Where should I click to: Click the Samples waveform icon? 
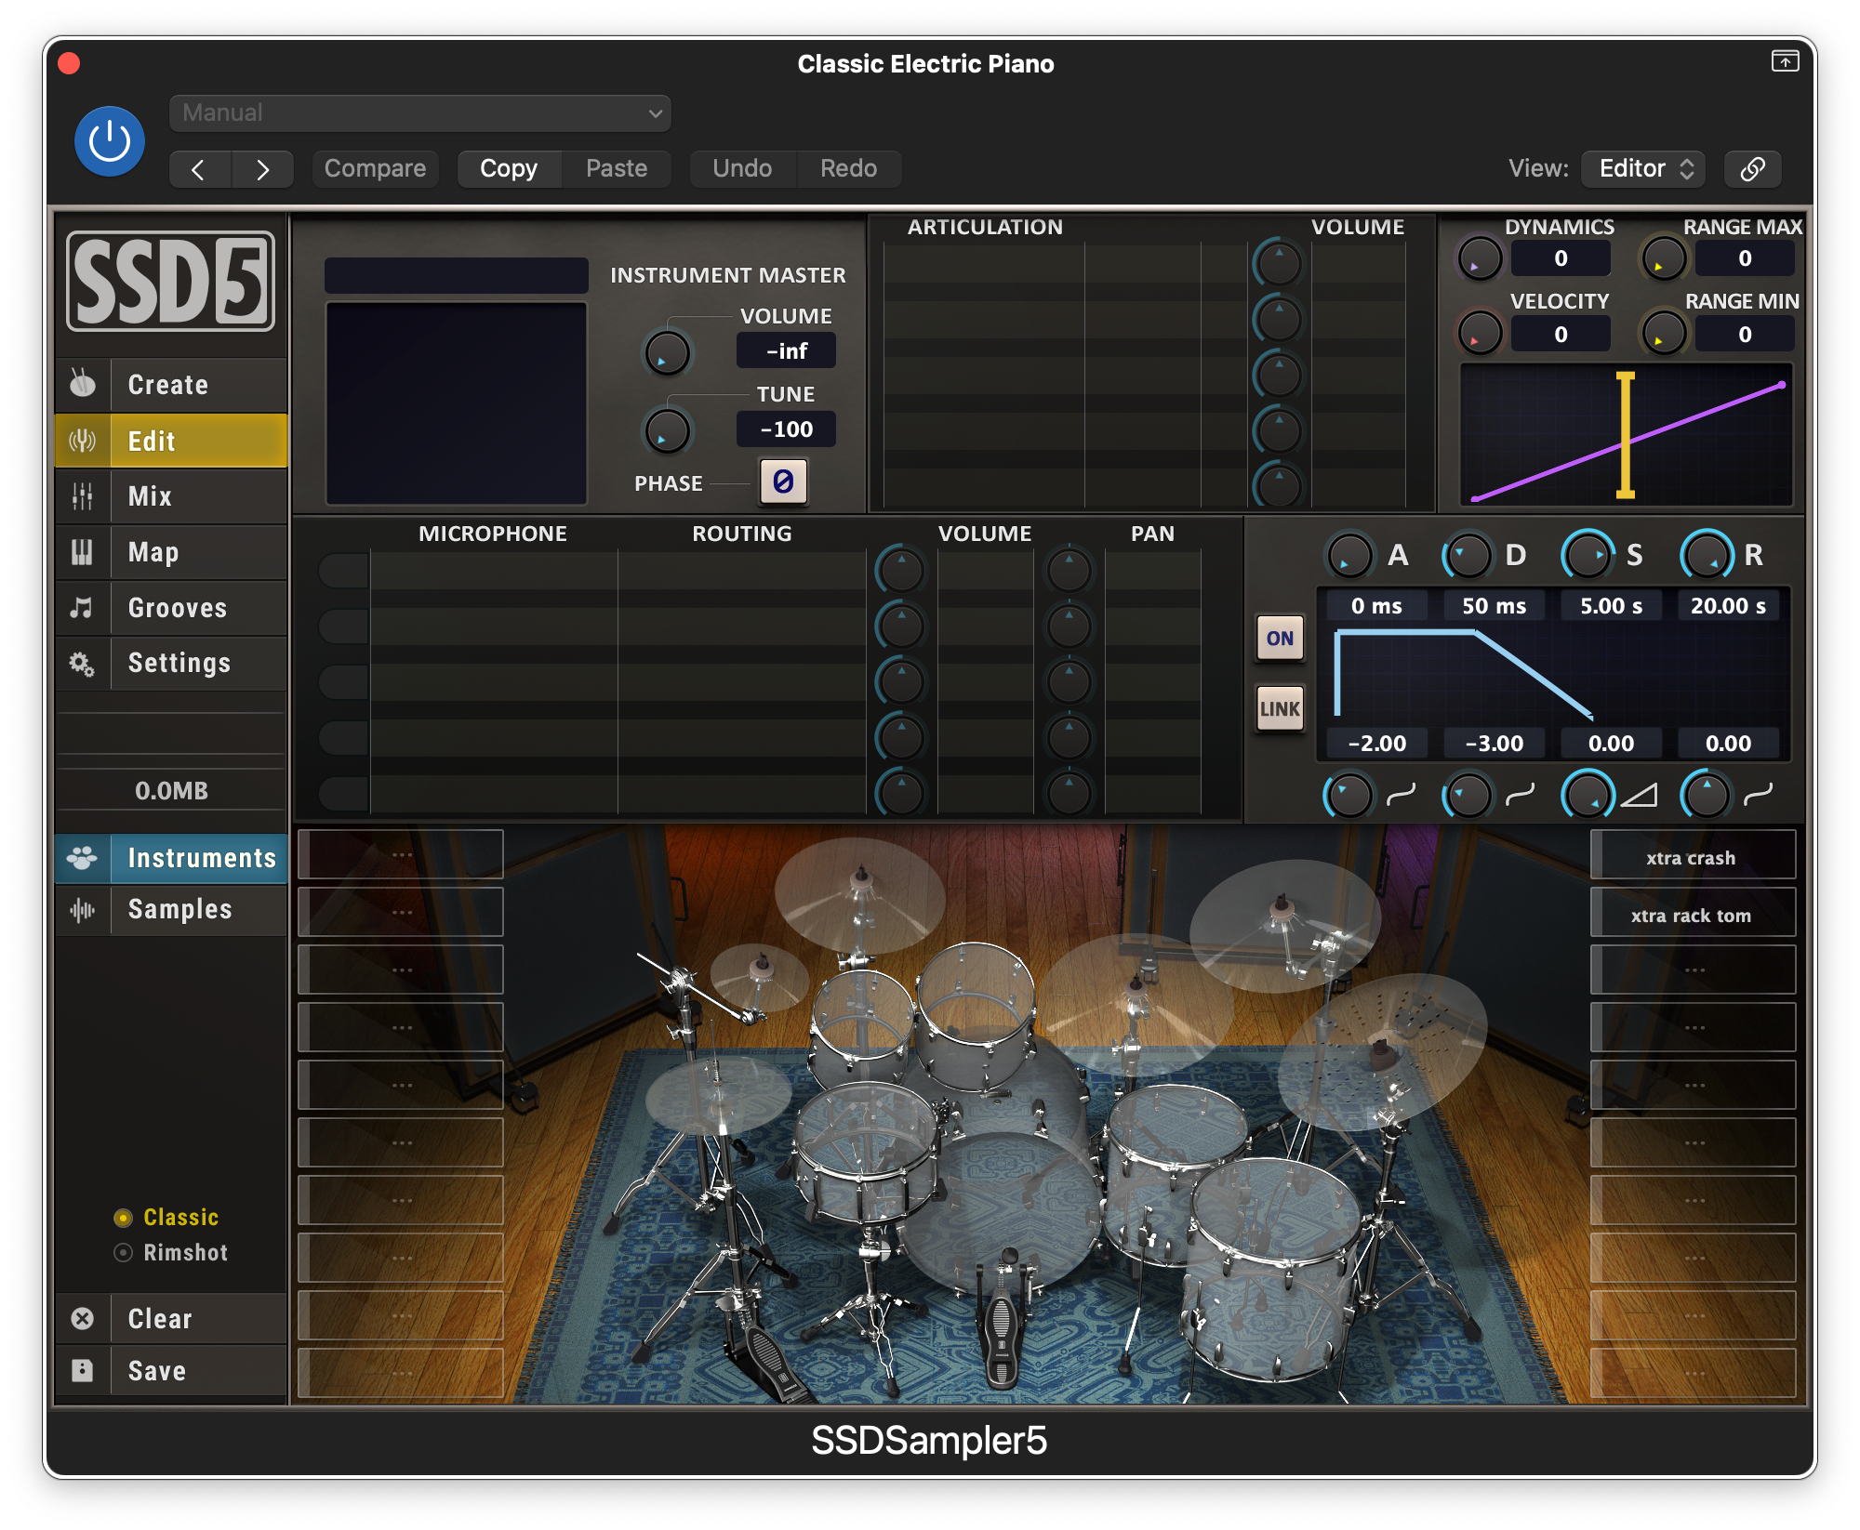click(x=84, y=910)
